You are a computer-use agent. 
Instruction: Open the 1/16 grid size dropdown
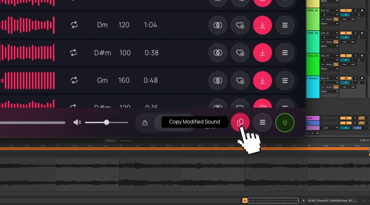click(364, 141)
